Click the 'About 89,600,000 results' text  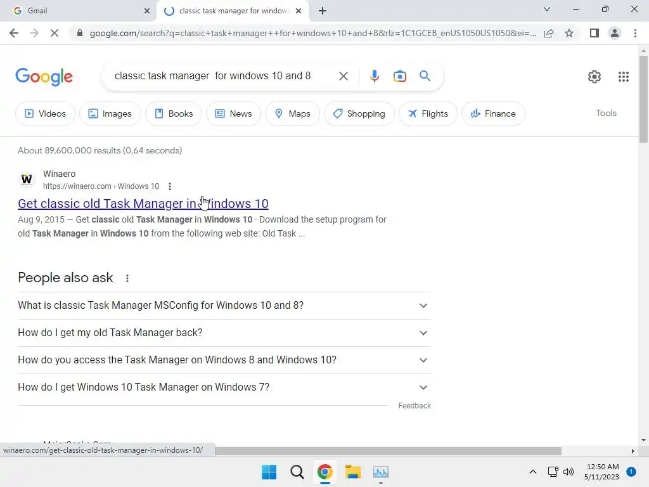(x=100, y=150)
